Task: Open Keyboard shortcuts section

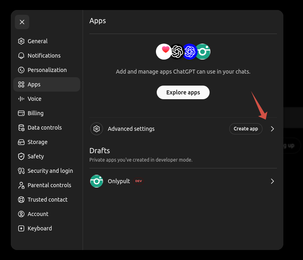Action: [x=46, y=228]
